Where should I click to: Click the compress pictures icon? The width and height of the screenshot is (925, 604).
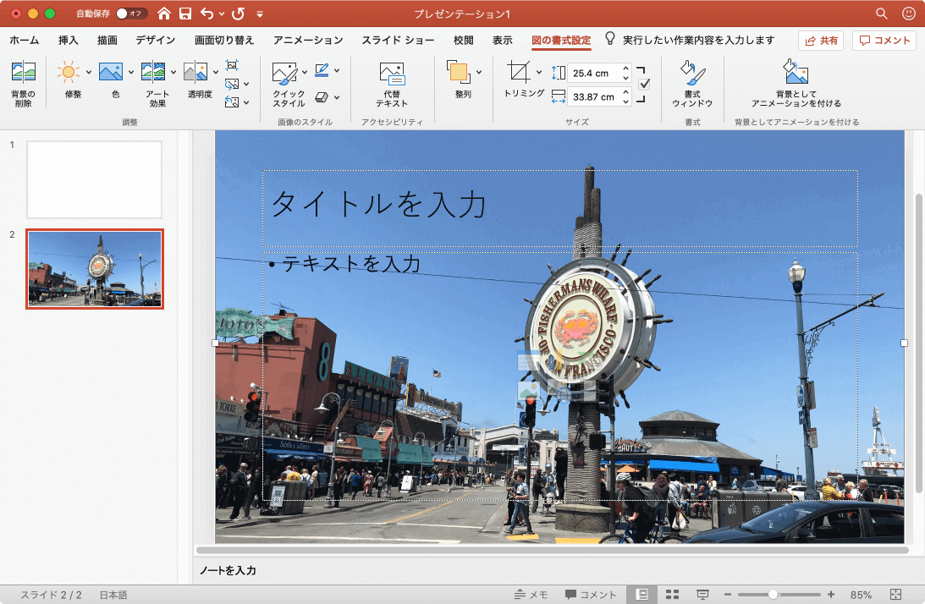click(232, 65)
